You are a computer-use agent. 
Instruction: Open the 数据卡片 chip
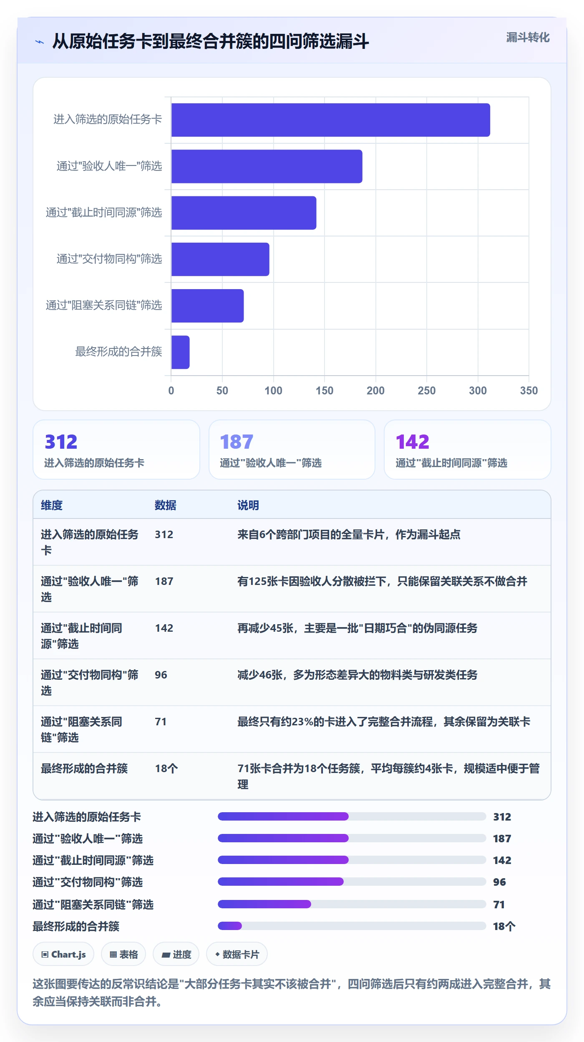[x=237, y=954]
